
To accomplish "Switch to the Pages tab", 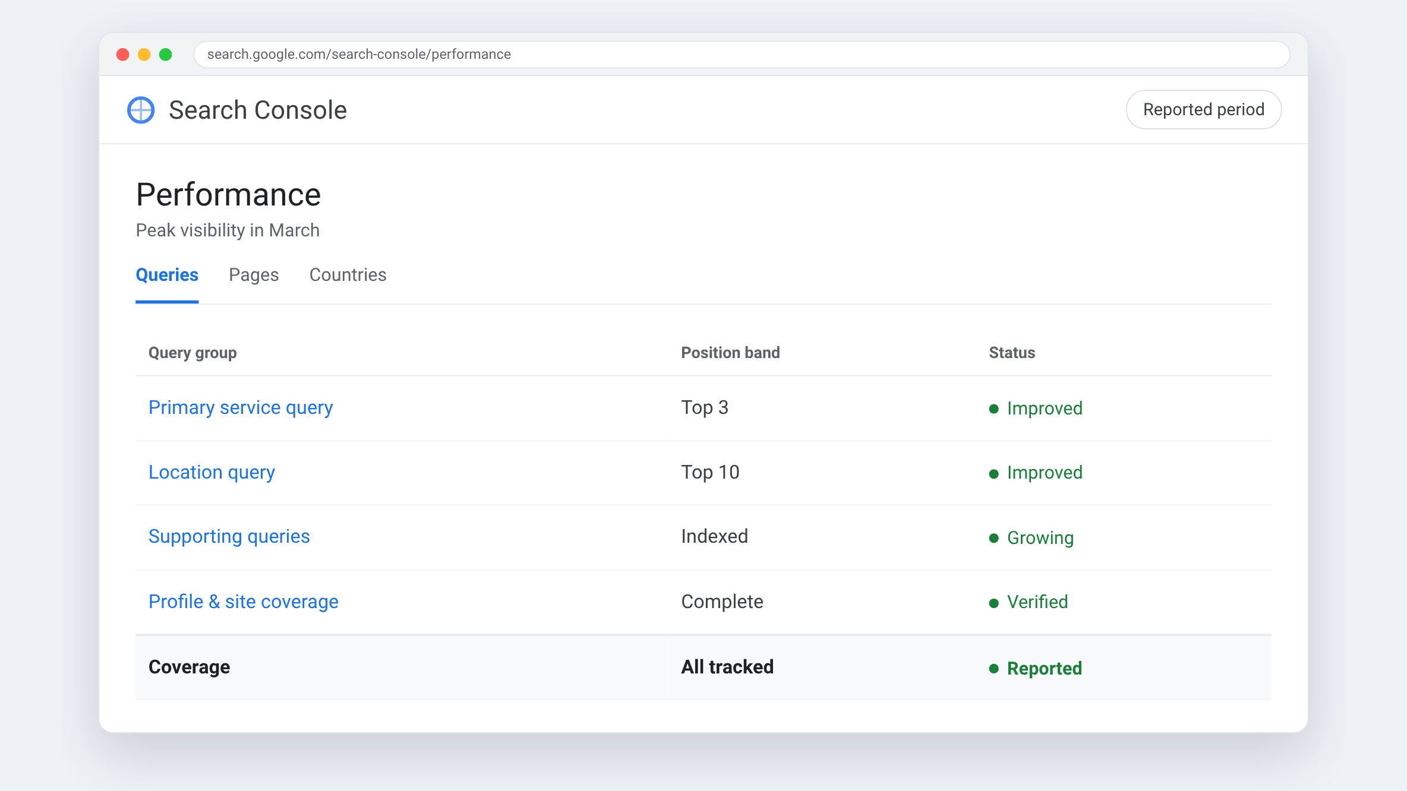I will [x=254, y=275].
